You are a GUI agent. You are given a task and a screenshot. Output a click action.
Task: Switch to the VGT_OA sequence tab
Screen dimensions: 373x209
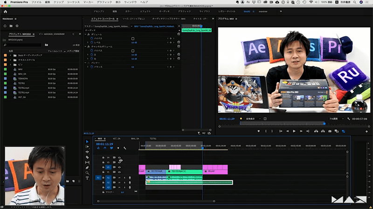tap(117, 138)
